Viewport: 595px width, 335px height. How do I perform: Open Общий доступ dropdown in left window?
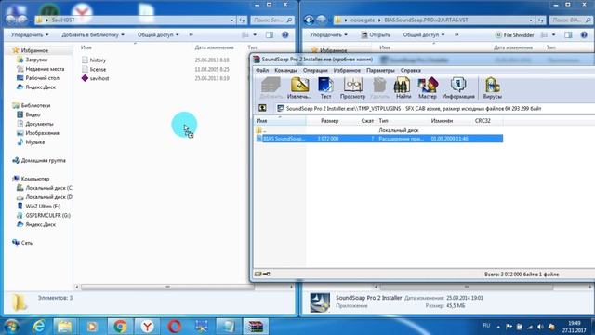tap(158, 35)
